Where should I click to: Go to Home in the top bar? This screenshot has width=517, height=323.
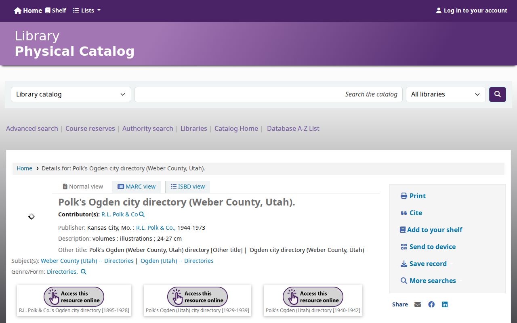(x=28, y=10)
